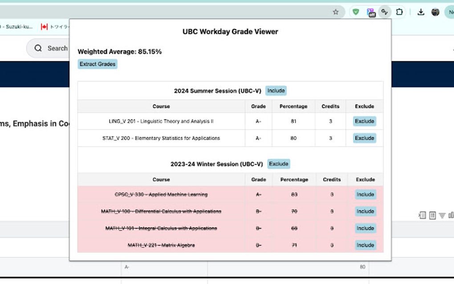Viewport: 454px width, 284px height.
Task: Open the Google Translate style Gv extension icon
Action: point(384,12)
